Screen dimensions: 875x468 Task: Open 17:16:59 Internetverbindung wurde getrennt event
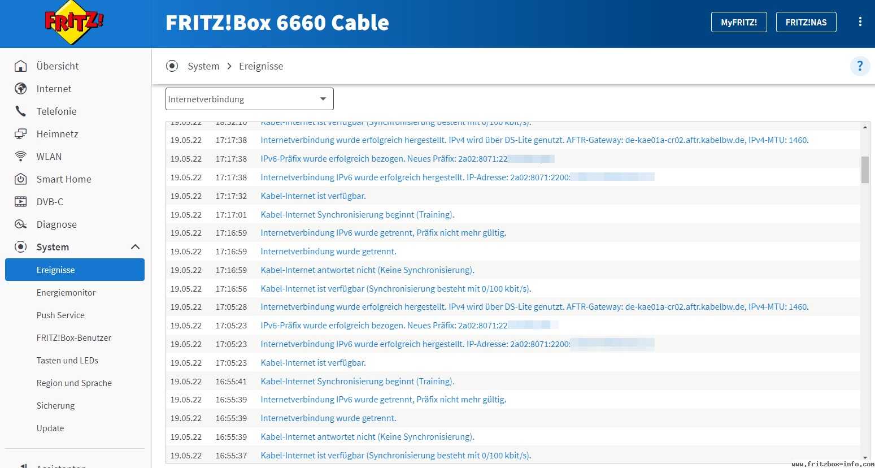point(328,252)
